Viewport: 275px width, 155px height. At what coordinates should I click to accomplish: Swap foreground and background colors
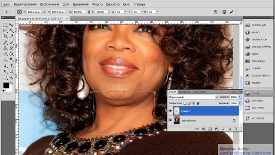click(12, 83)
